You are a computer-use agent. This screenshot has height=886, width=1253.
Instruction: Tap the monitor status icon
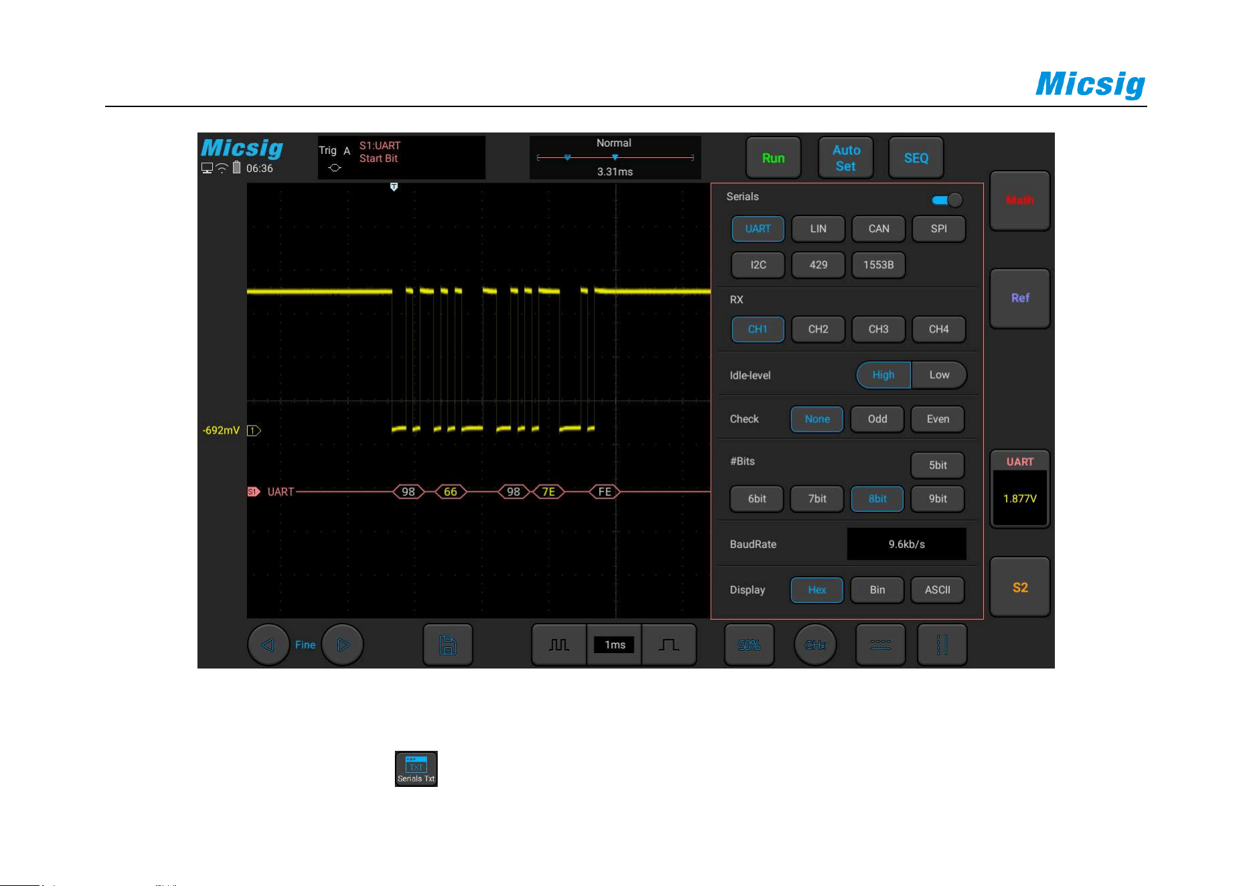207,169
